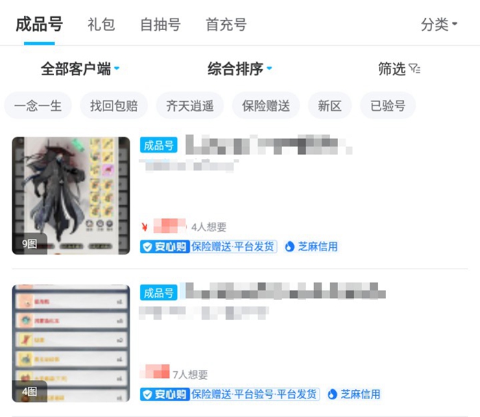480x417 pixels.
Task: Open the 综合排序 sorting dropdown
Action: 240,68
